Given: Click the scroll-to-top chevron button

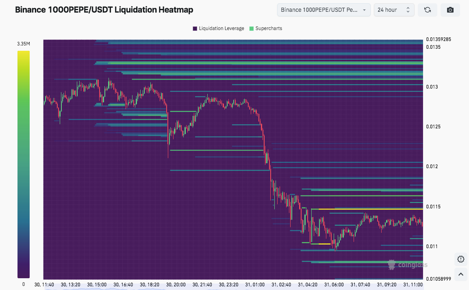Looking at the screenshot, I should tap(460, 274).
